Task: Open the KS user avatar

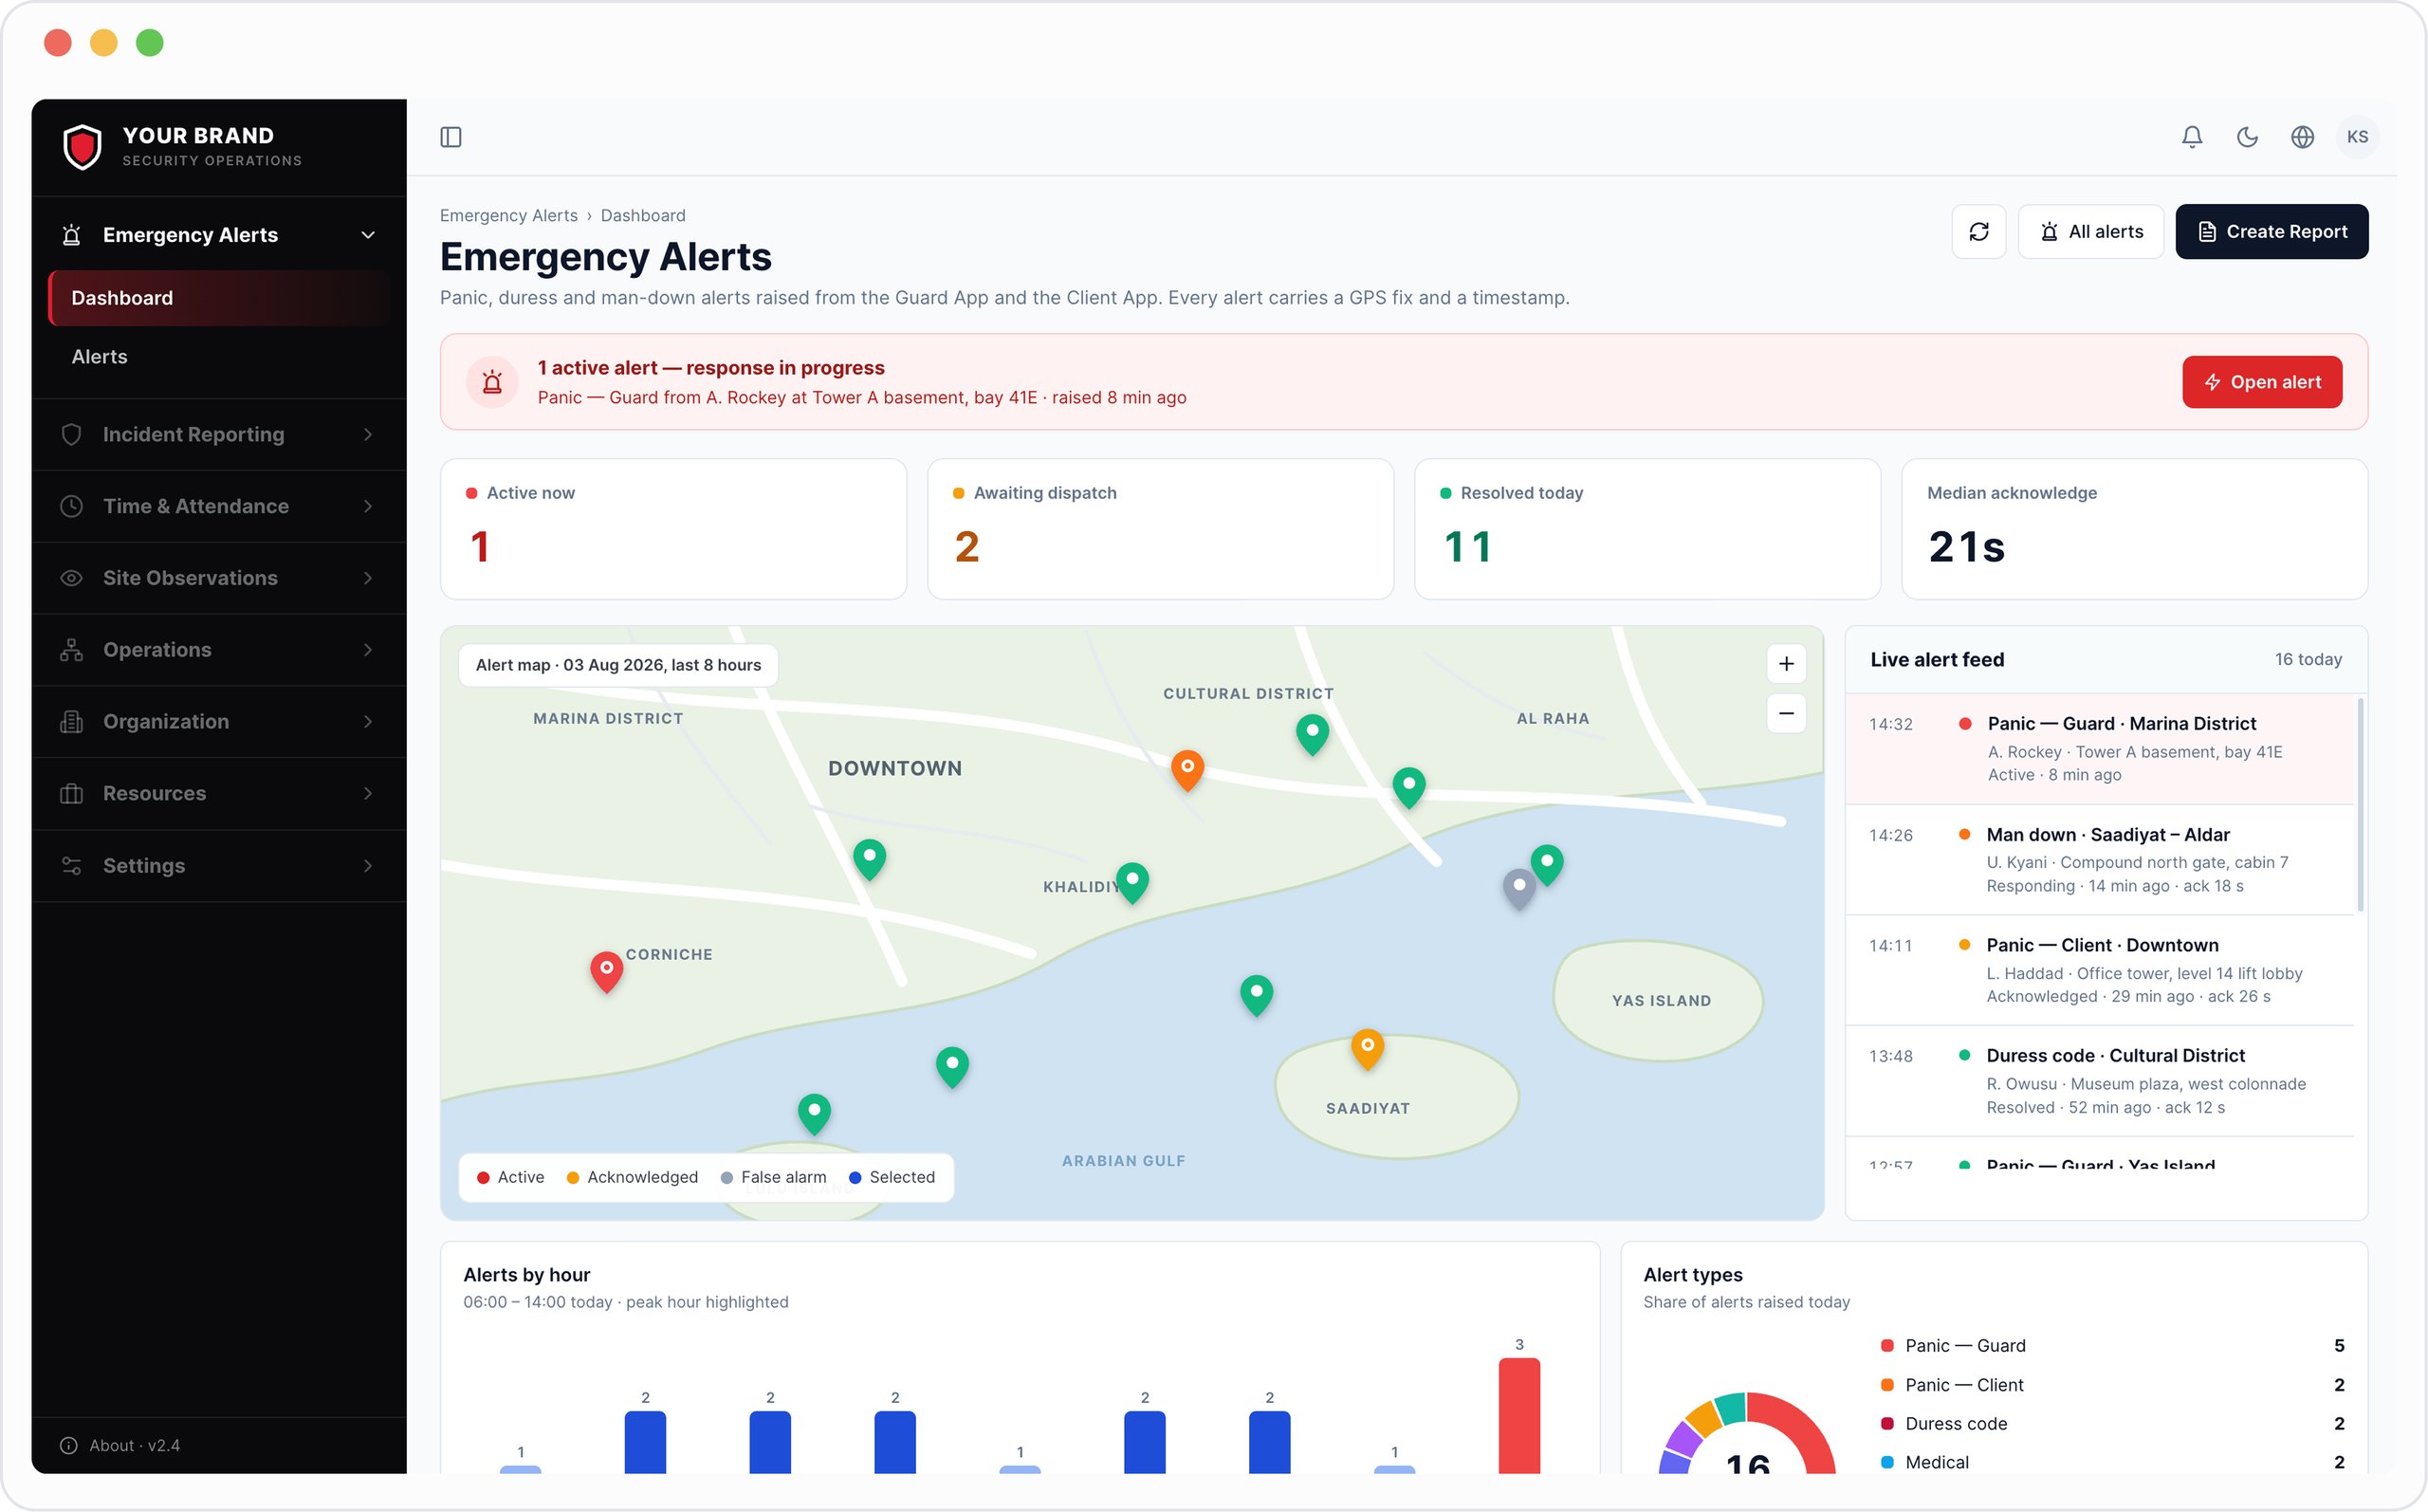Action: pos(2357,137)
